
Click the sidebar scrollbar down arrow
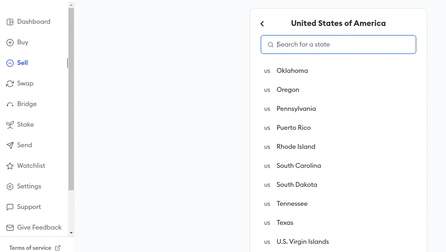[x=71, y=233]
